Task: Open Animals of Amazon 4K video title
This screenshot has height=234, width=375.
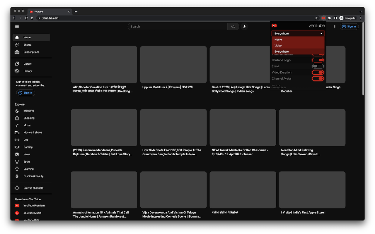Action: [101, 214]
